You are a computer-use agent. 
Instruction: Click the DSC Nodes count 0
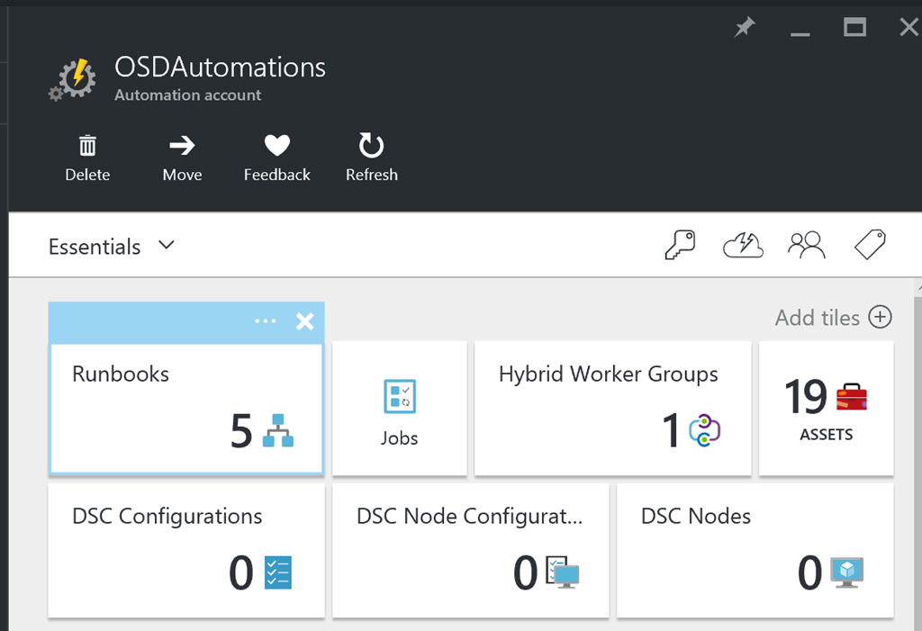[810, 572]
